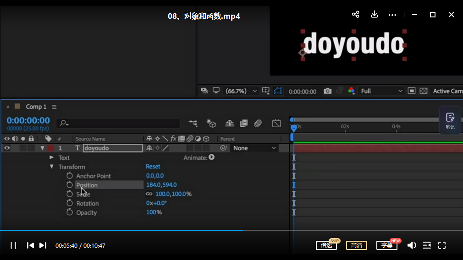Click the Animate arrow button
The height and width of the screenshot is (260, 463).
pos(212,157)
